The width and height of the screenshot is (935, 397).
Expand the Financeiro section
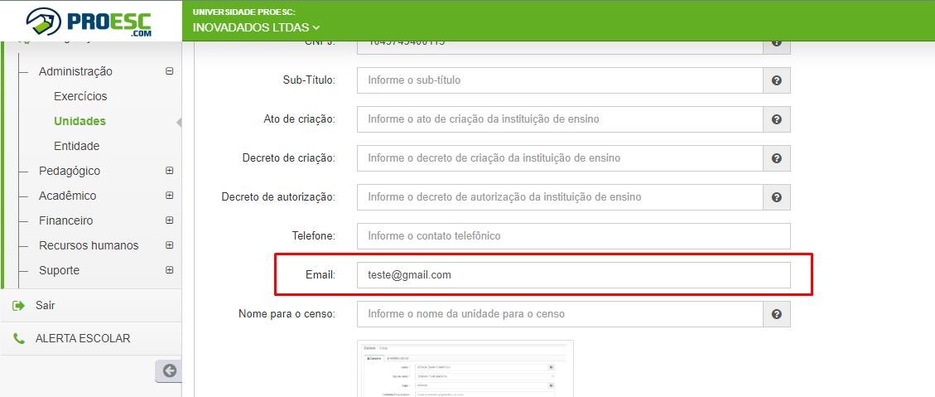tap(169, 221)
